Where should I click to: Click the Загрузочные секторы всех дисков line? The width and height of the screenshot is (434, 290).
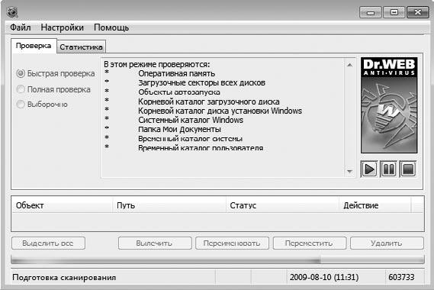202,83
